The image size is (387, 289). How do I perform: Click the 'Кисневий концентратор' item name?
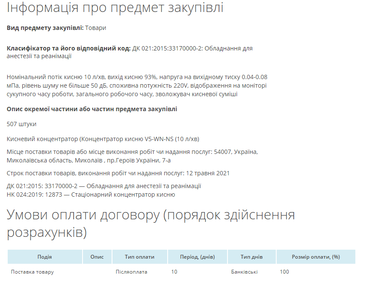coord(103,139)
